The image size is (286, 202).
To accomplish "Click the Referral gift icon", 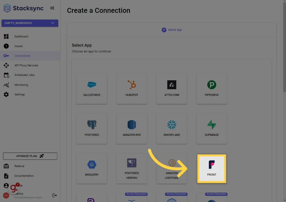I will (x=6, y=166).
